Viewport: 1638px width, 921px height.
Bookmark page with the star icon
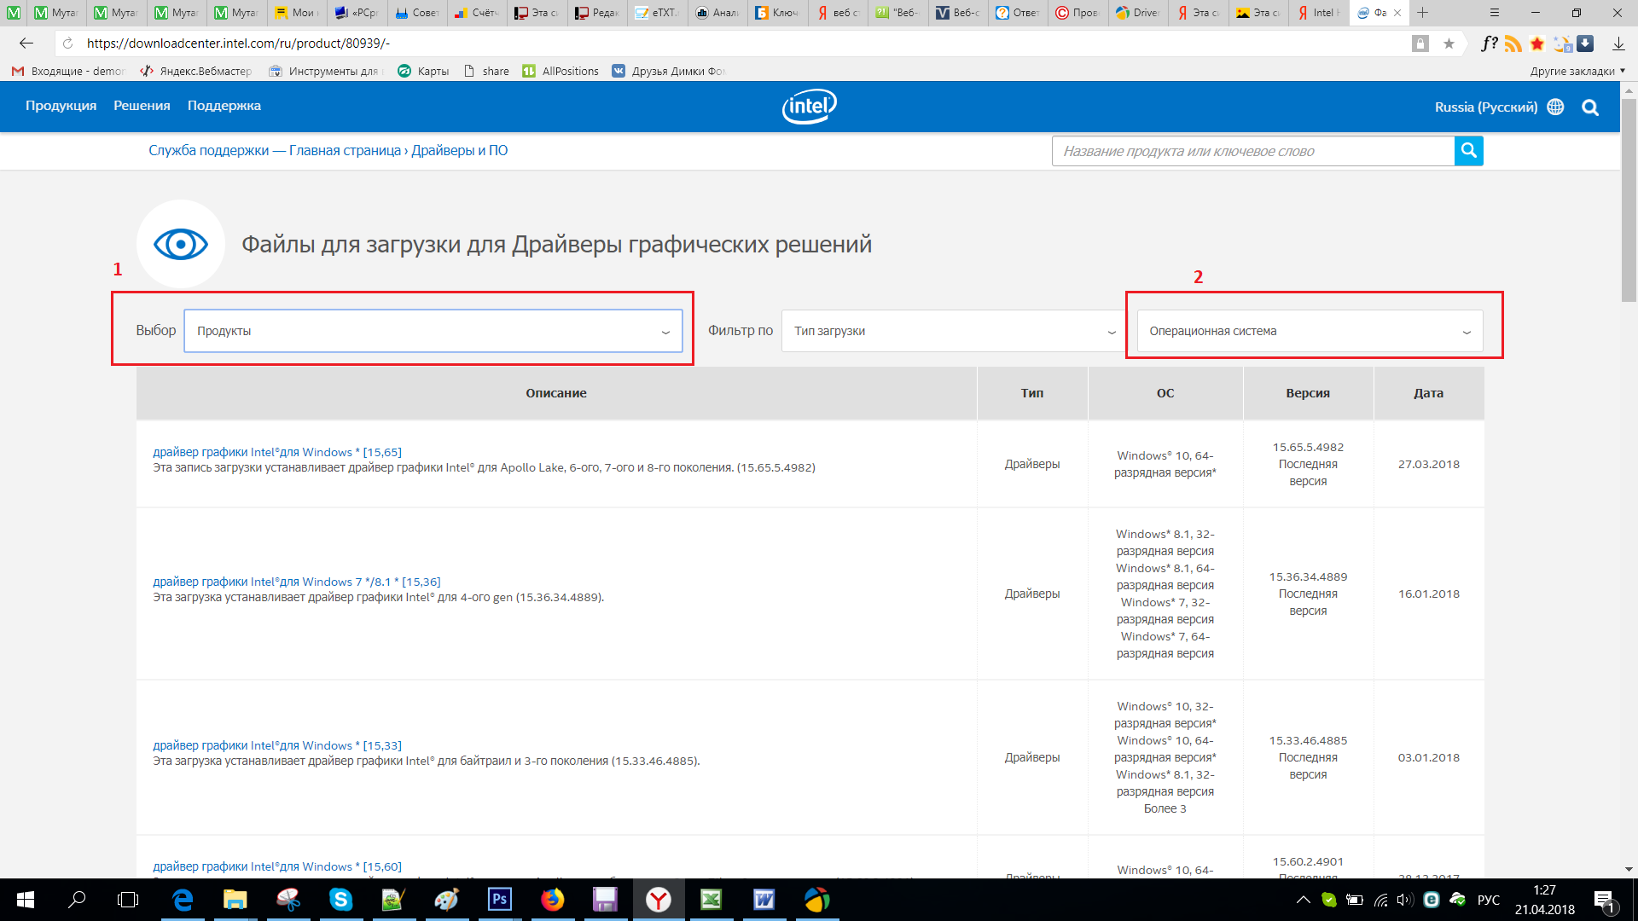[1449, 43]
